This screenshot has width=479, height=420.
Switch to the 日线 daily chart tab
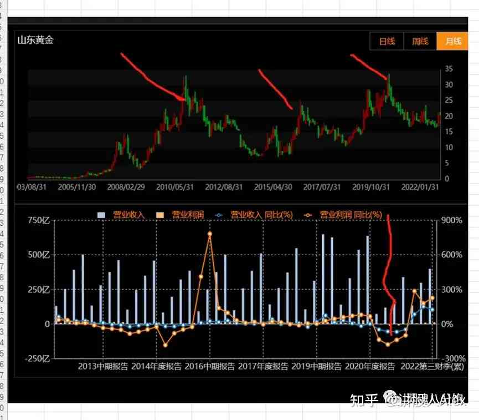click(x=387, y=42)
